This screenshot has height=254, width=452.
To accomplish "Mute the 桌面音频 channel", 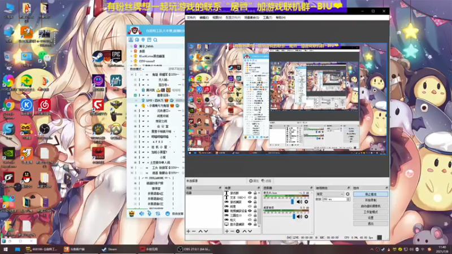I will pyautogui.click(x=299, y=217).
